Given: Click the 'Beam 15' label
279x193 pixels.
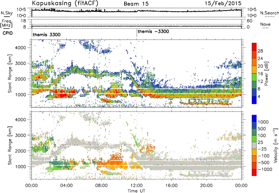Looking at the screenshot, I should (x=136, y=4).
